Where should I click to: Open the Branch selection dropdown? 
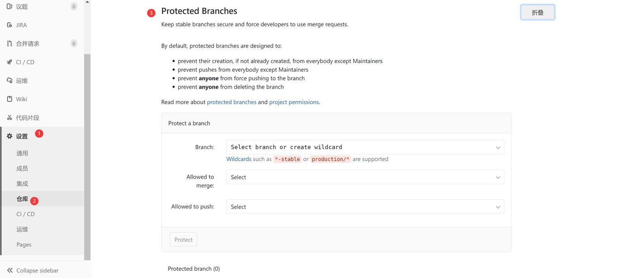[x=365, y=147]
